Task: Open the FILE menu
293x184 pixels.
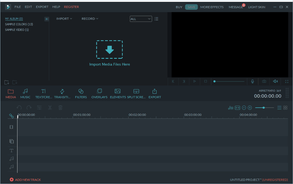Action: coord(17,7)
